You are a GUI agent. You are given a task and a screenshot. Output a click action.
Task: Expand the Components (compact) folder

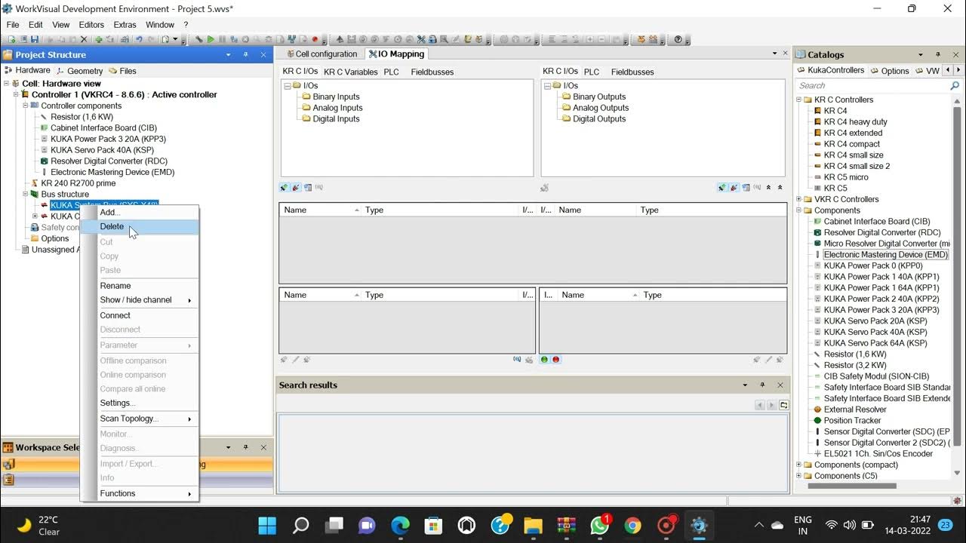point(798,465)
